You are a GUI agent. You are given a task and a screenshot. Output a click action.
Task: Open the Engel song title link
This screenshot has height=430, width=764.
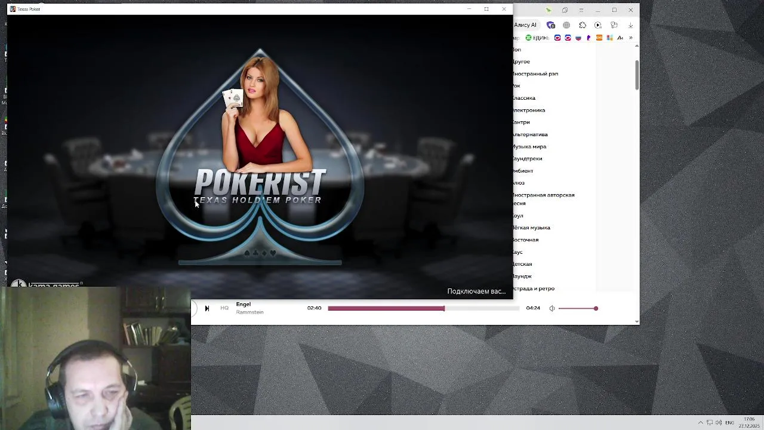click(x=244, y=304)
